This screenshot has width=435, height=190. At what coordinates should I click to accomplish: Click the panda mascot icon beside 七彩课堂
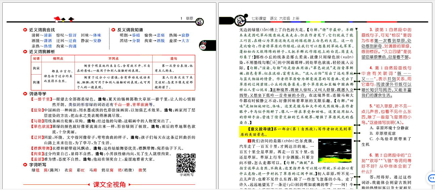point(240,20)
